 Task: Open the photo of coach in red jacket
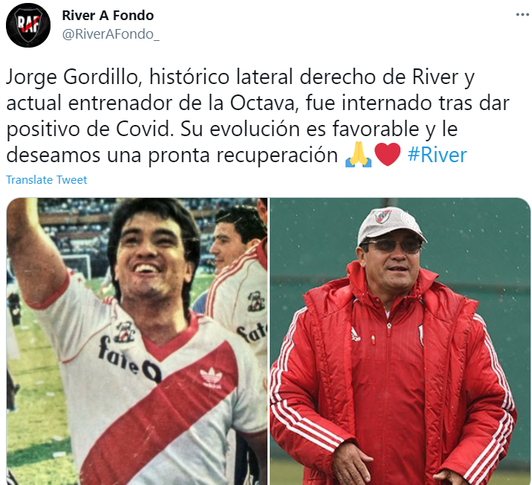tap(400, 341)
